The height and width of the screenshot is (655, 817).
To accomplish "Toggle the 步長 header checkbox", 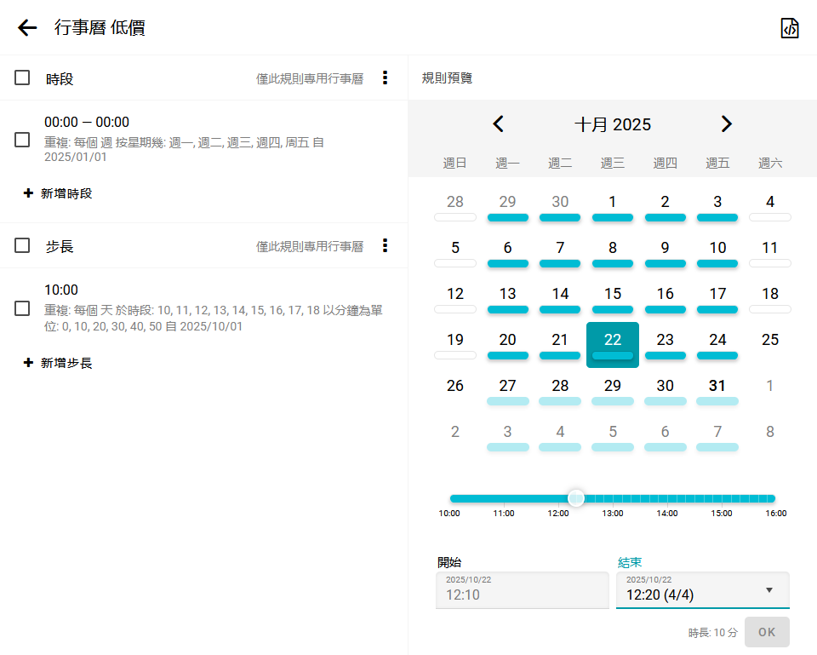I will (23, 246).
